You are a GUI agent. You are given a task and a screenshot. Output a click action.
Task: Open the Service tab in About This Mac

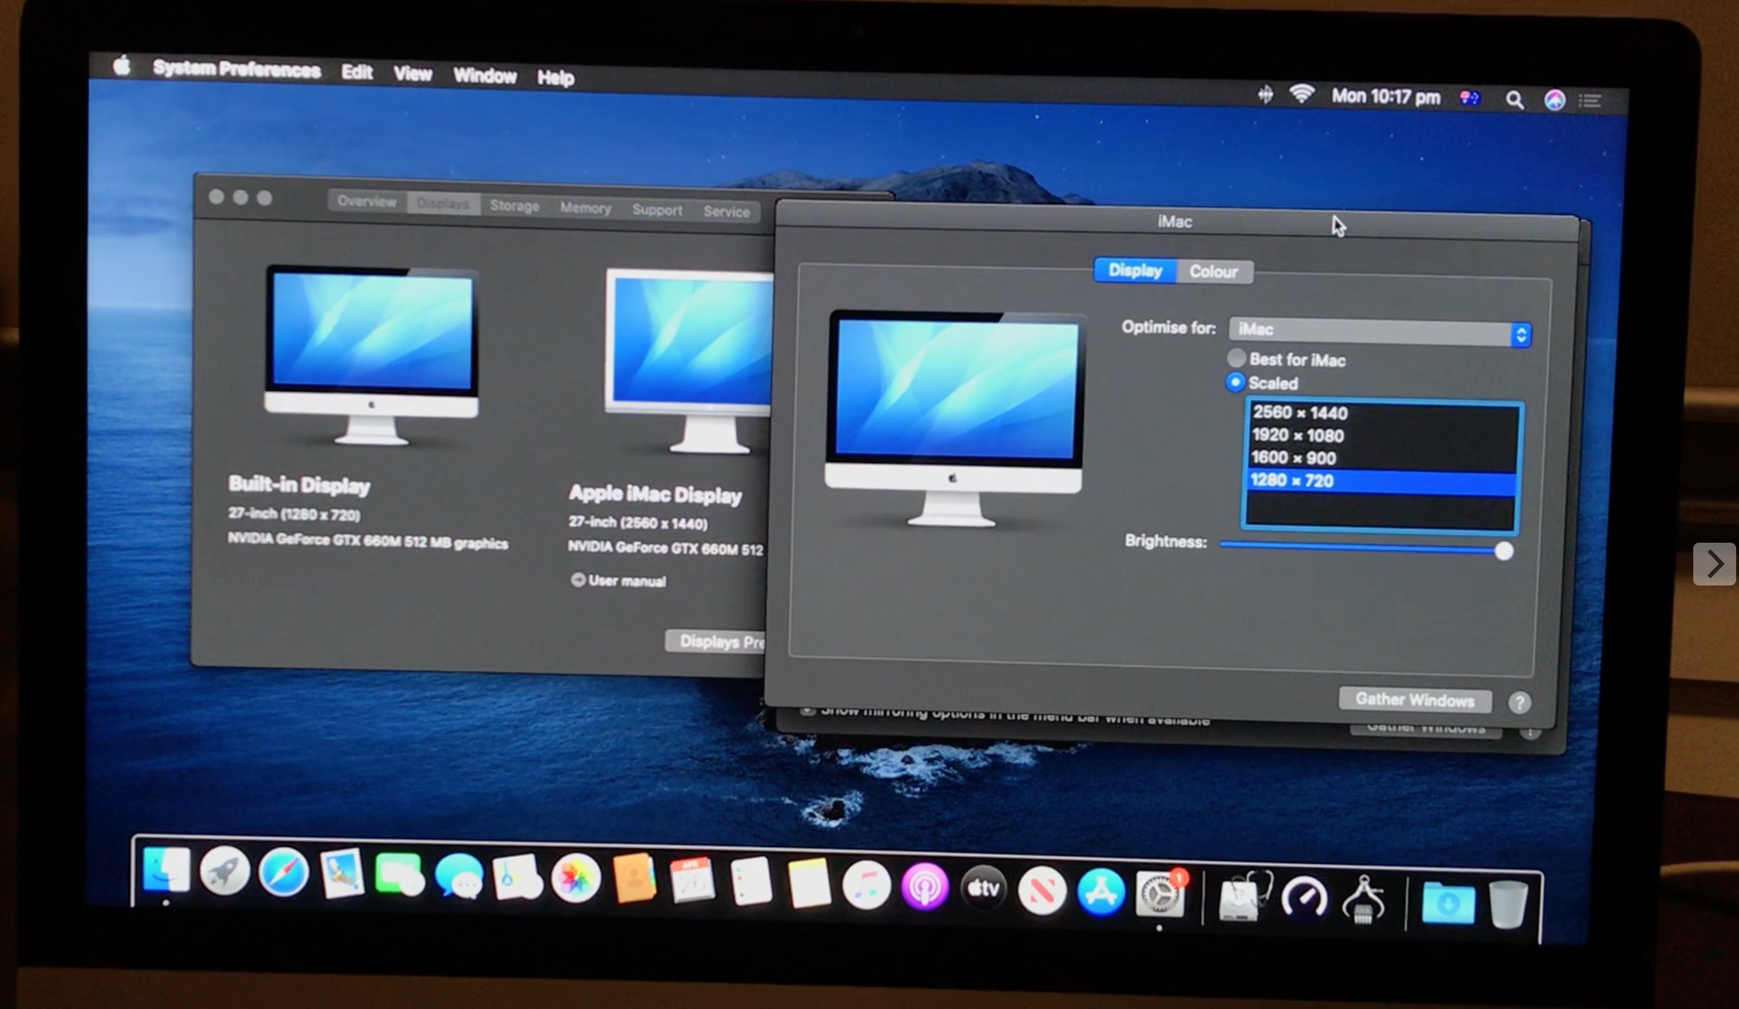coord(726,211)
